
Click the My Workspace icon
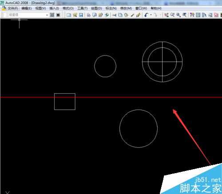(x=58, y=15)
